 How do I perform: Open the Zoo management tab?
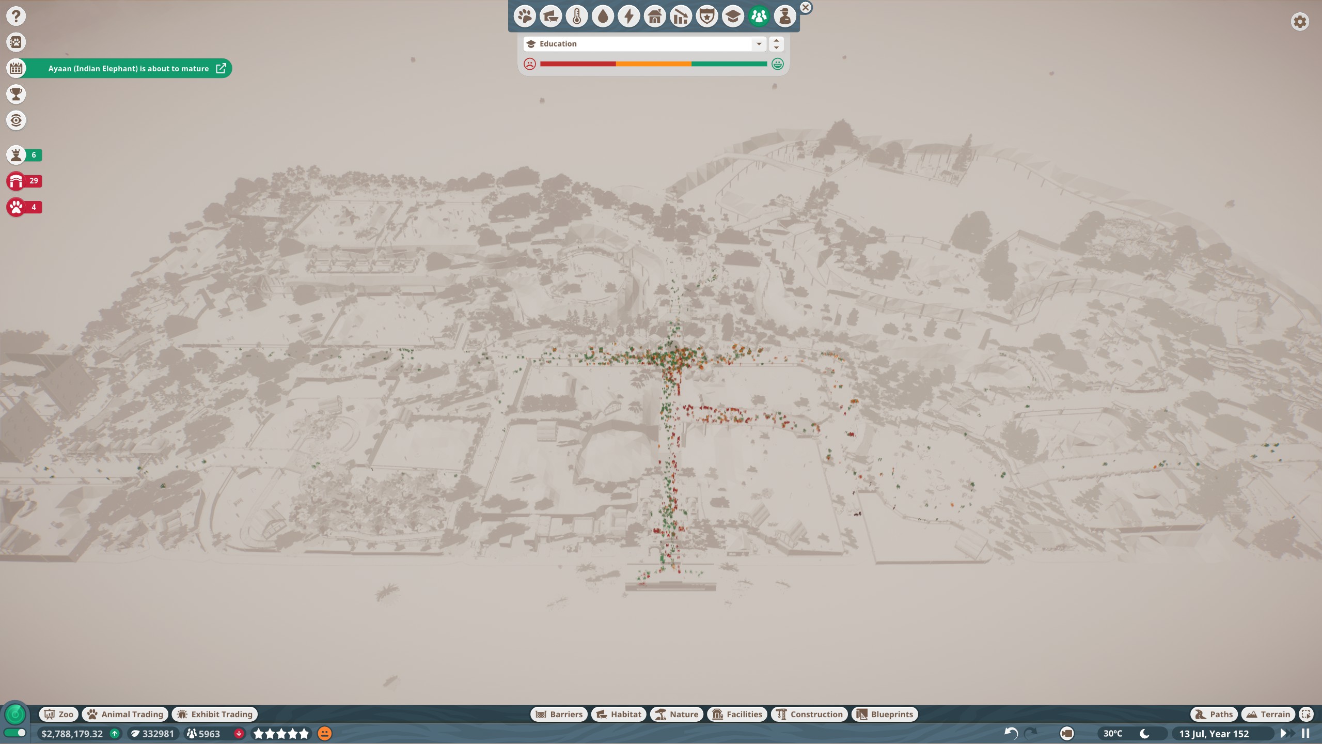[59, 714]
